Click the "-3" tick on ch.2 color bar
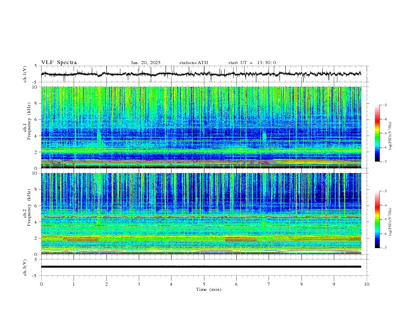 click(x=385, y=191)
